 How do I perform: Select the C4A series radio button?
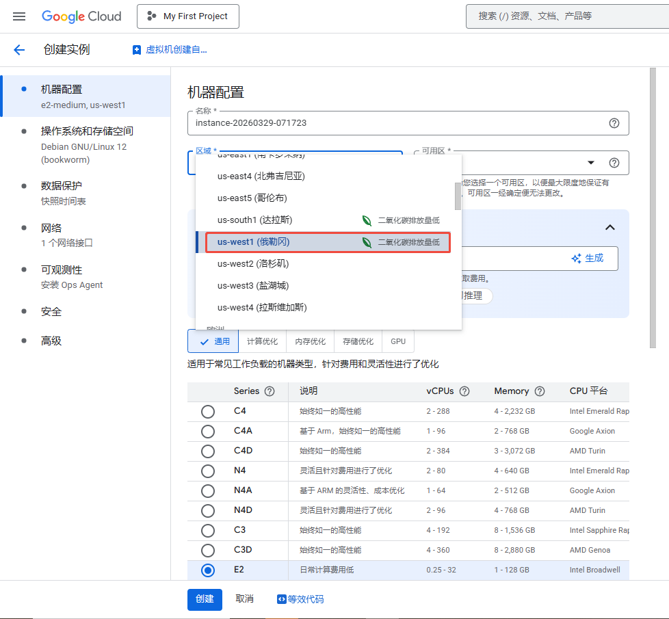tap(208, 432)
